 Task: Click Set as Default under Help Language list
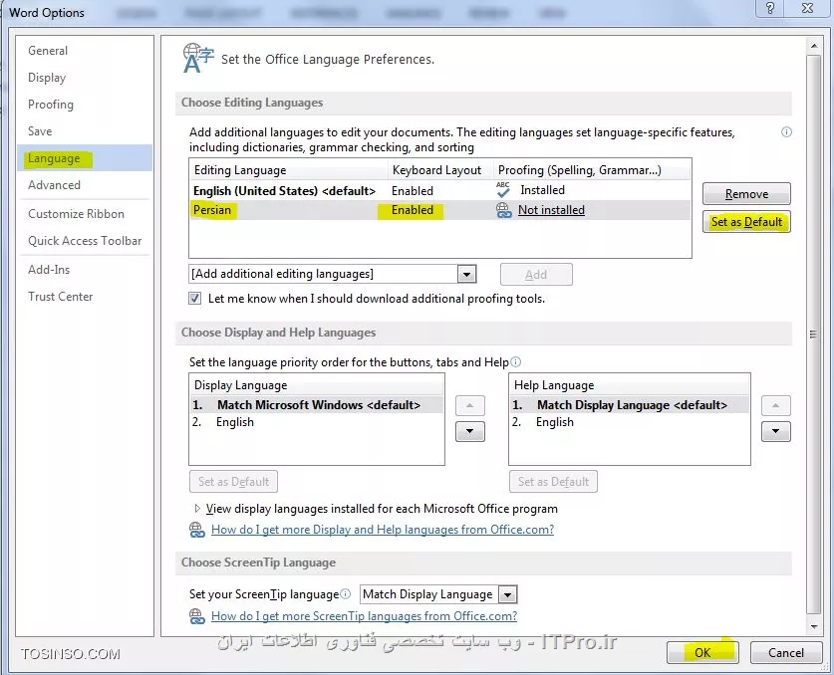pyautogui.click(x=553, y=482)
